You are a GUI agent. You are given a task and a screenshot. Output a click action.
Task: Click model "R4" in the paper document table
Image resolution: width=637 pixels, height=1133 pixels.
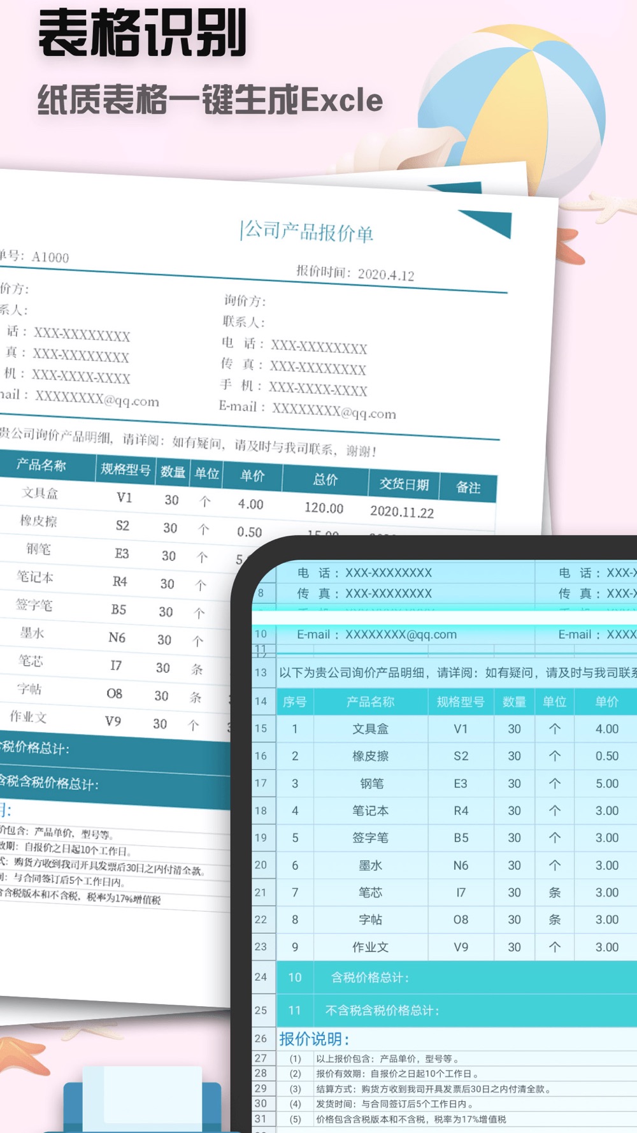tap(120, 581)
